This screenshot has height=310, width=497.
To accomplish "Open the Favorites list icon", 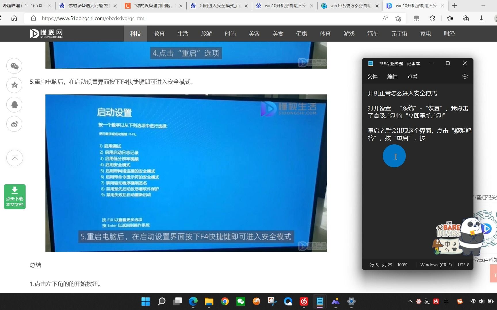I will [x=450, y=18].
